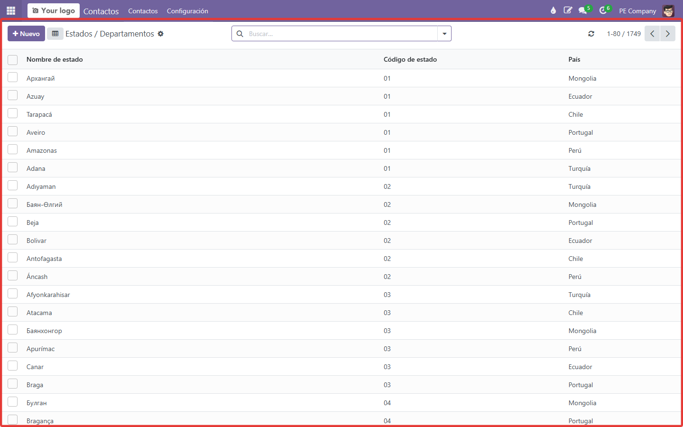Create a new record with Nuevo
Viewport: 683px width, 427px height.
[26, 34]
